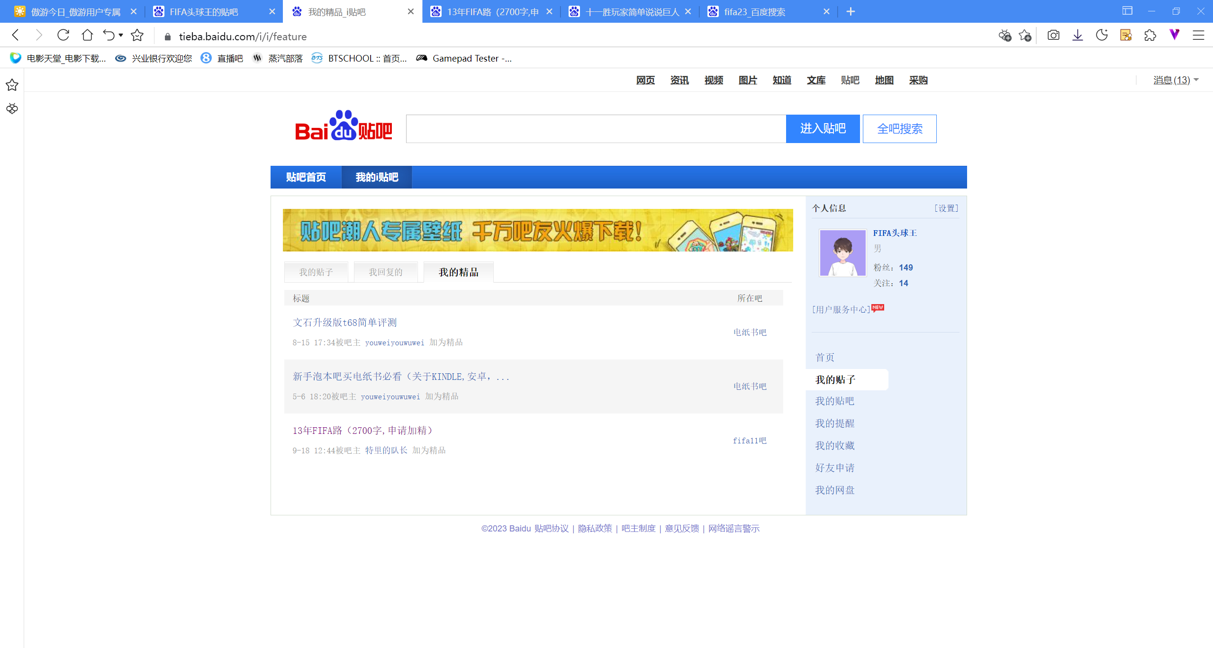Open sidebar favorites star icon

tap(12, 85)
